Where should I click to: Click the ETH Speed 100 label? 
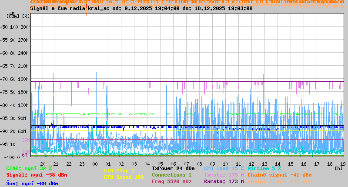tap(124, 177)
